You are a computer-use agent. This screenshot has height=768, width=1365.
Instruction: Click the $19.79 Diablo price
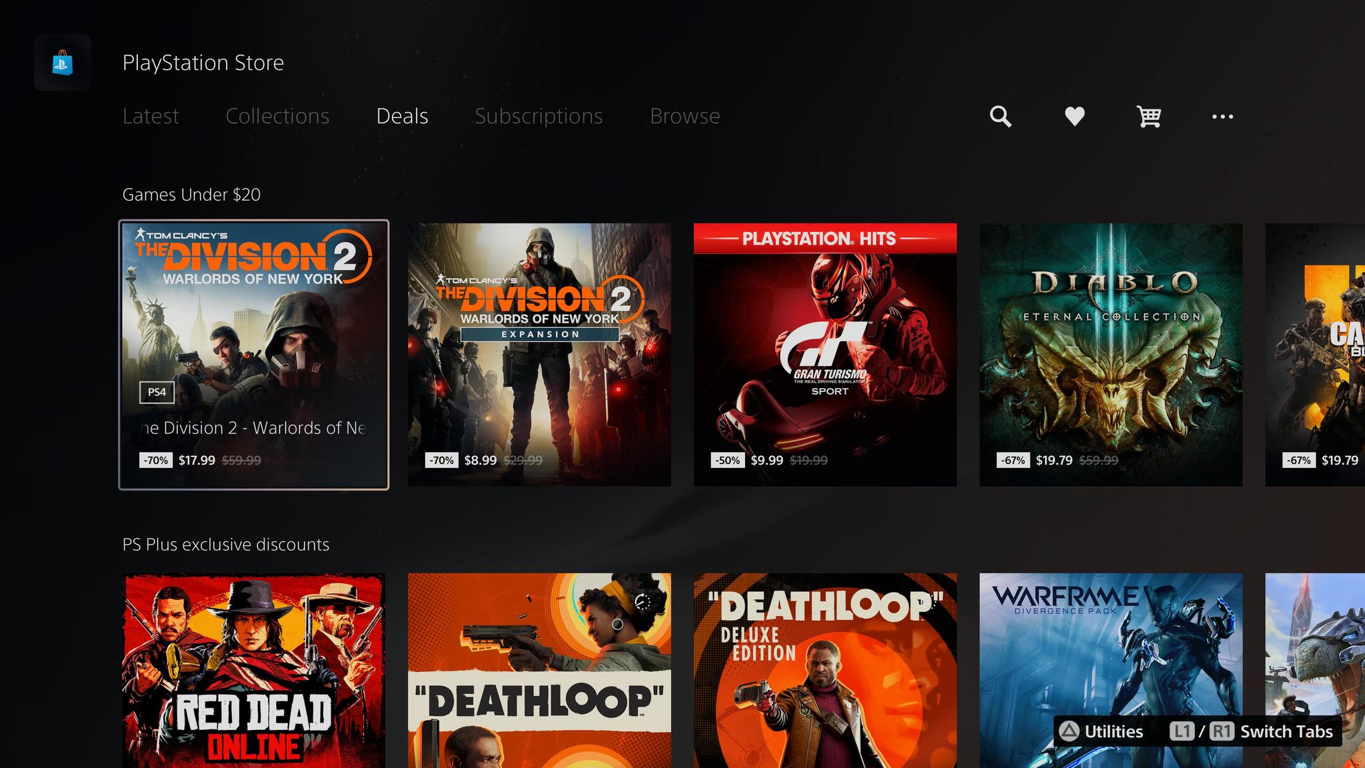click(1054, 460)
